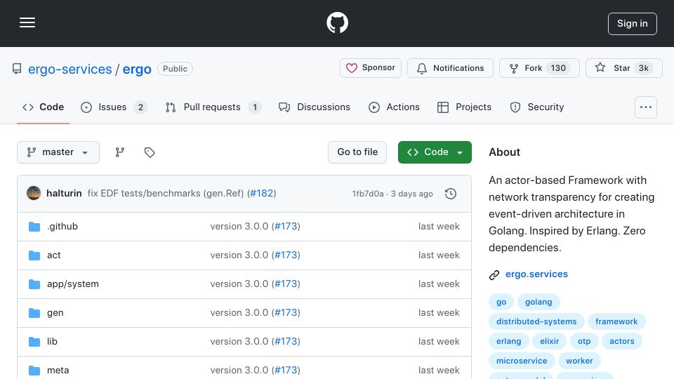Click the app/system folder icon
674x379 pixels.
point(34,284)
